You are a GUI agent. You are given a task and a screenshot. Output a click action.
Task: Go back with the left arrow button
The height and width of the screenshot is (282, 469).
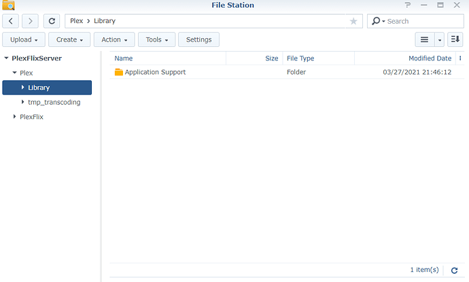[x=10, y=21]
